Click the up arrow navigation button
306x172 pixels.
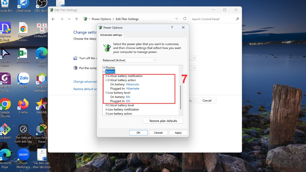tap(76, 19)
